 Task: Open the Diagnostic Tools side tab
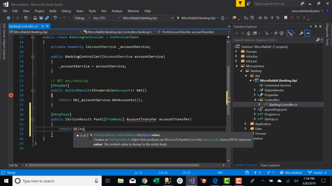(328, 34)
